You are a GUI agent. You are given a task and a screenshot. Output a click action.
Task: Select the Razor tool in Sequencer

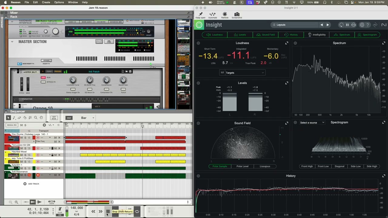25,118
